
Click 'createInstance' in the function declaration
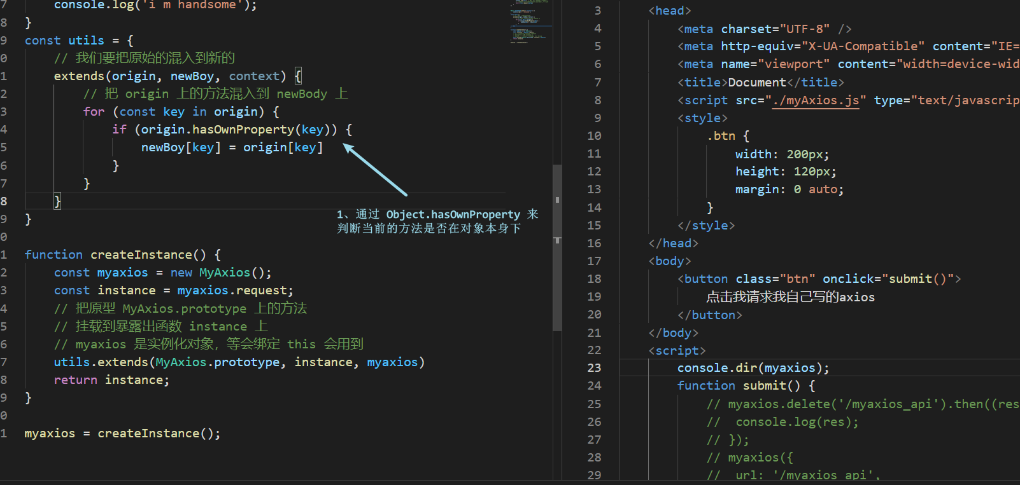tap(141, 254)
